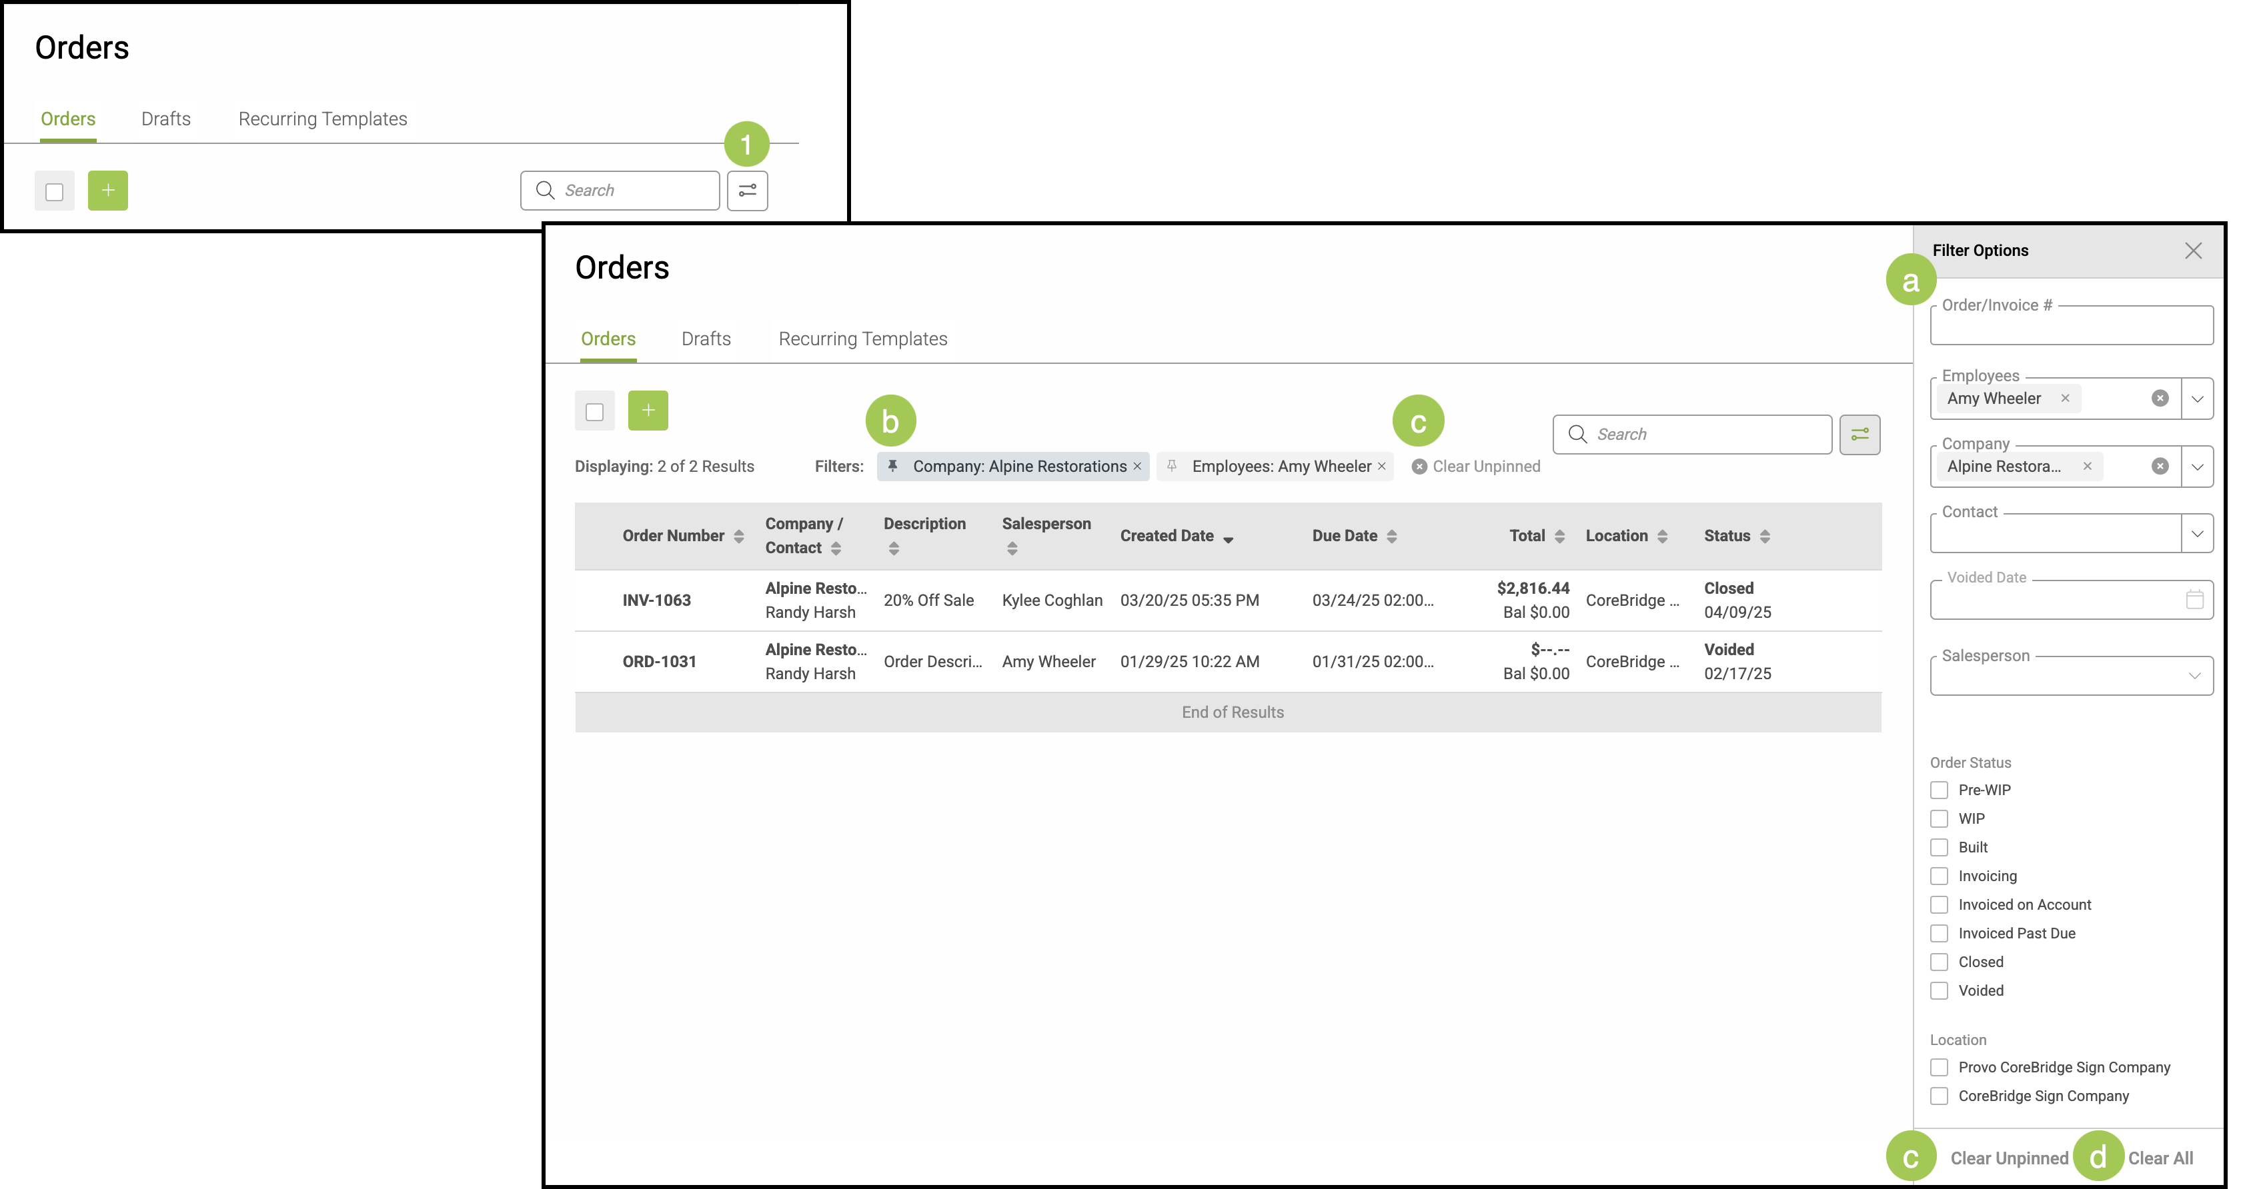
Task: Expand the Salesperson dropdown
Action: coord(2194,676)
